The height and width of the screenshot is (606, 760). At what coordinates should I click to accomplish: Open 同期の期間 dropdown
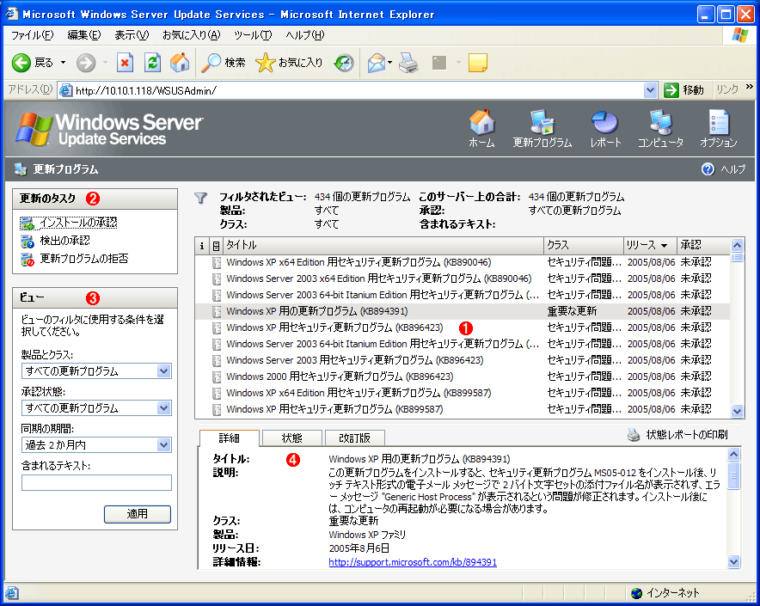[164, 445]
